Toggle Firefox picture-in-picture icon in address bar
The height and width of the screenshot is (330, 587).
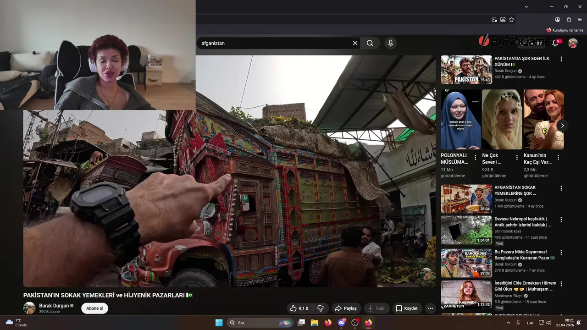coord(494,20)
